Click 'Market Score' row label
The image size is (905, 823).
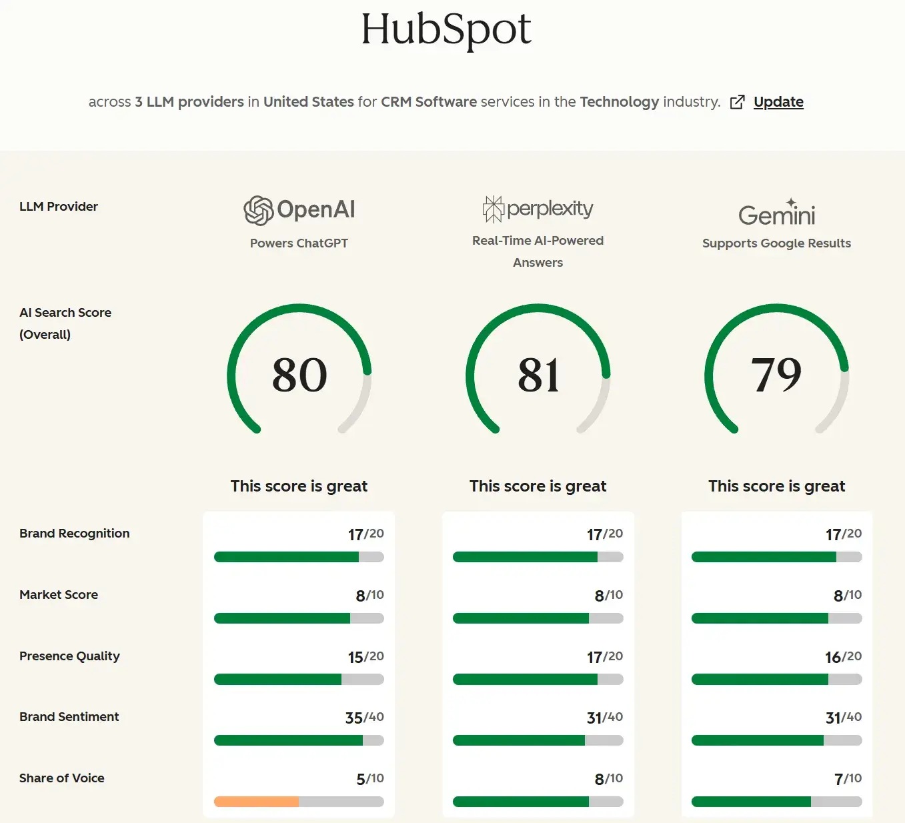pos(59,595)
